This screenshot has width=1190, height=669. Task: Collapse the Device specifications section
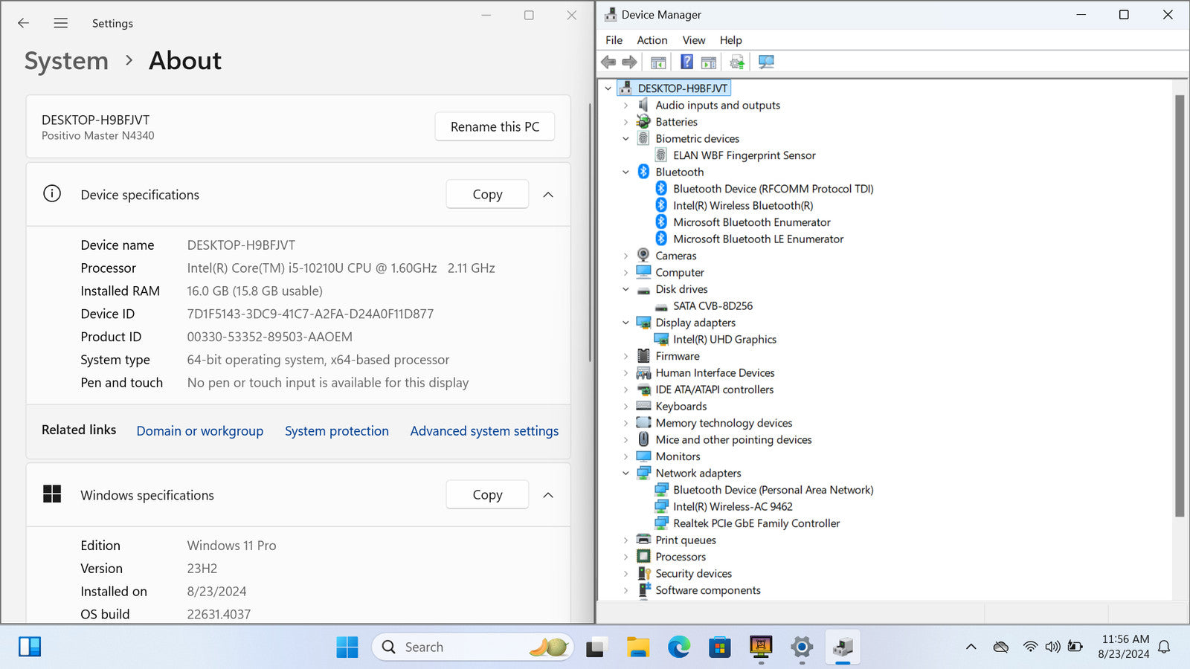(x=548, y=195)
